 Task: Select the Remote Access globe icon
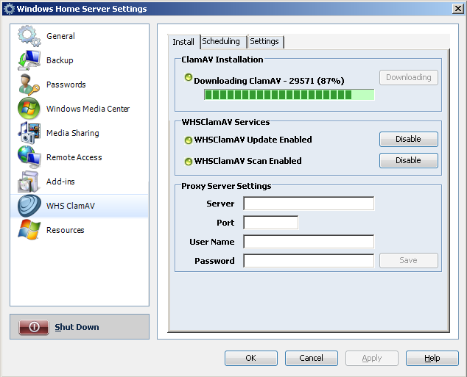[x=29, y=157]
